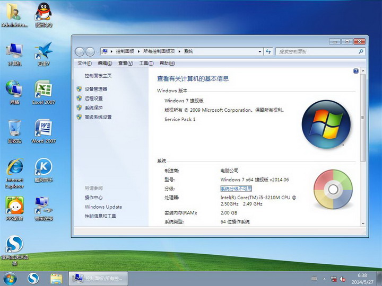Screen dimensions: 382x286
Task: Launch Kugou Music (酷狗音乐) shortcut
Action: (44, 170)
